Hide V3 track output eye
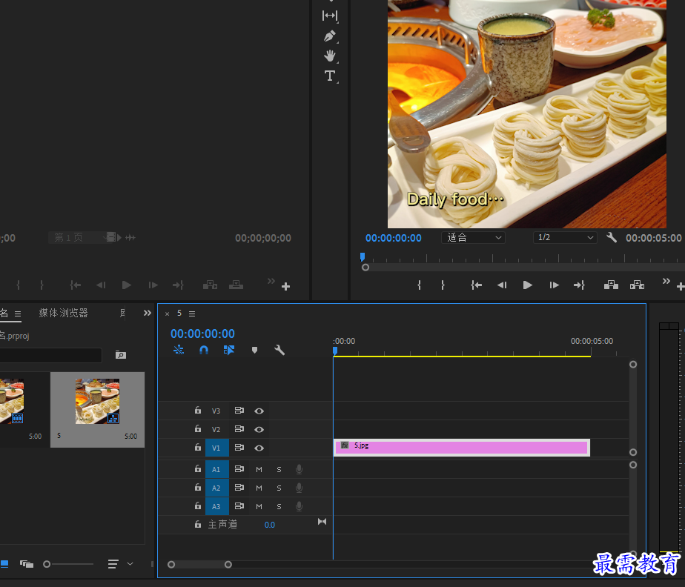This screenshot has width=685, height=587. coord(259,411)
